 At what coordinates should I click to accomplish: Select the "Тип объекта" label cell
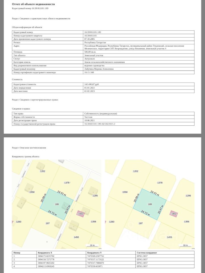pos(47,55)
